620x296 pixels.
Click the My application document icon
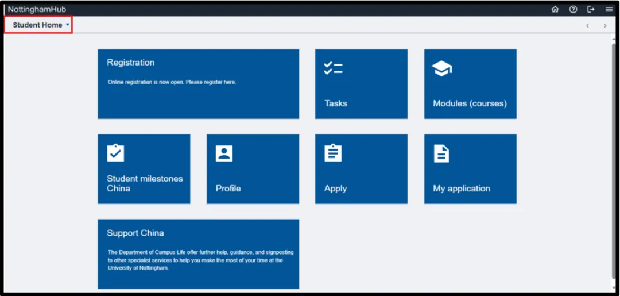click(441, 153)
